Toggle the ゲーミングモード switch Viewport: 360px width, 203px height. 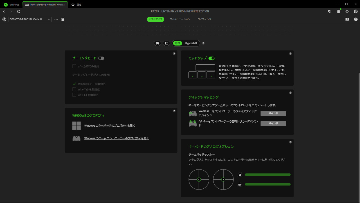point(101,58)
